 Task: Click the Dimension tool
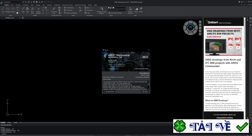tap(89, 10)
